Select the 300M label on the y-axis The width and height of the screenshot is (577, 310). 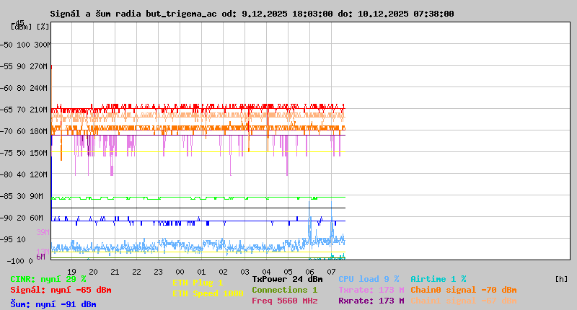(42, 45)
